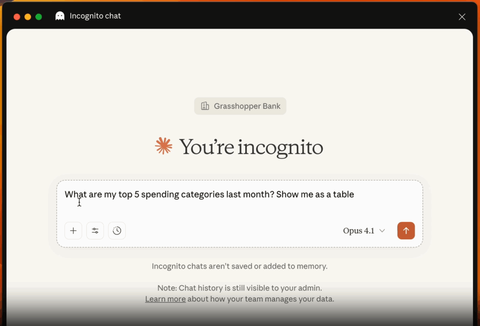Click the "You're incognito" heading
Viewport: 480px width, 326px height.
[x=251, y=147]
